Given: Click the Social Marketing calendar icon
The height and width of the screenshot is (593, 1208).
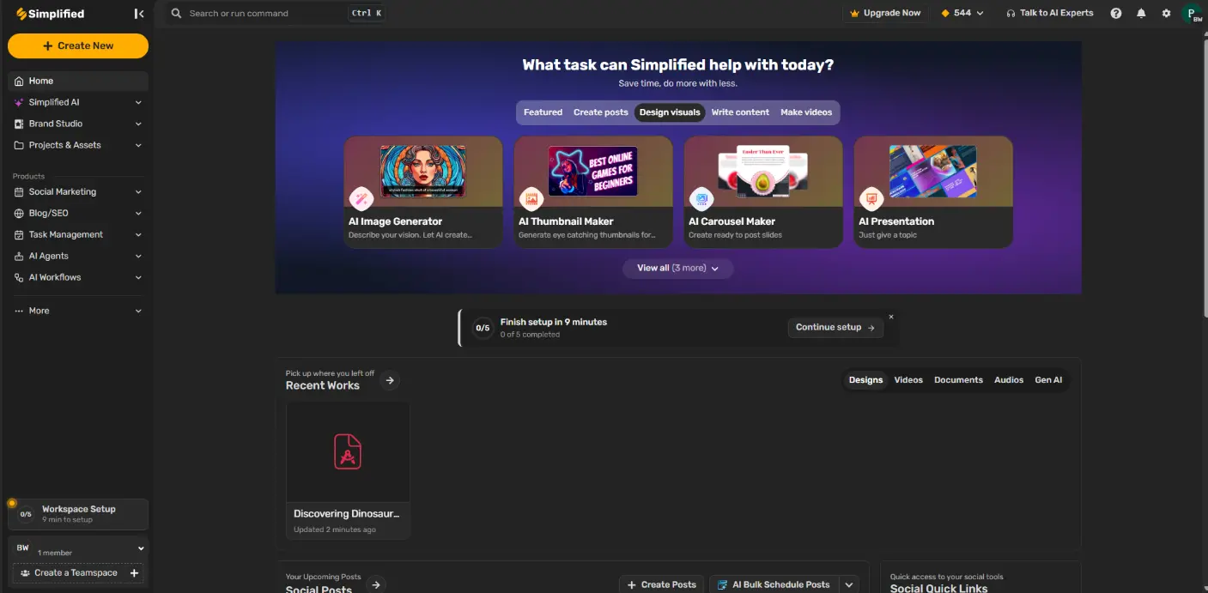Looking at the screenshot, I should click(19, 191).
